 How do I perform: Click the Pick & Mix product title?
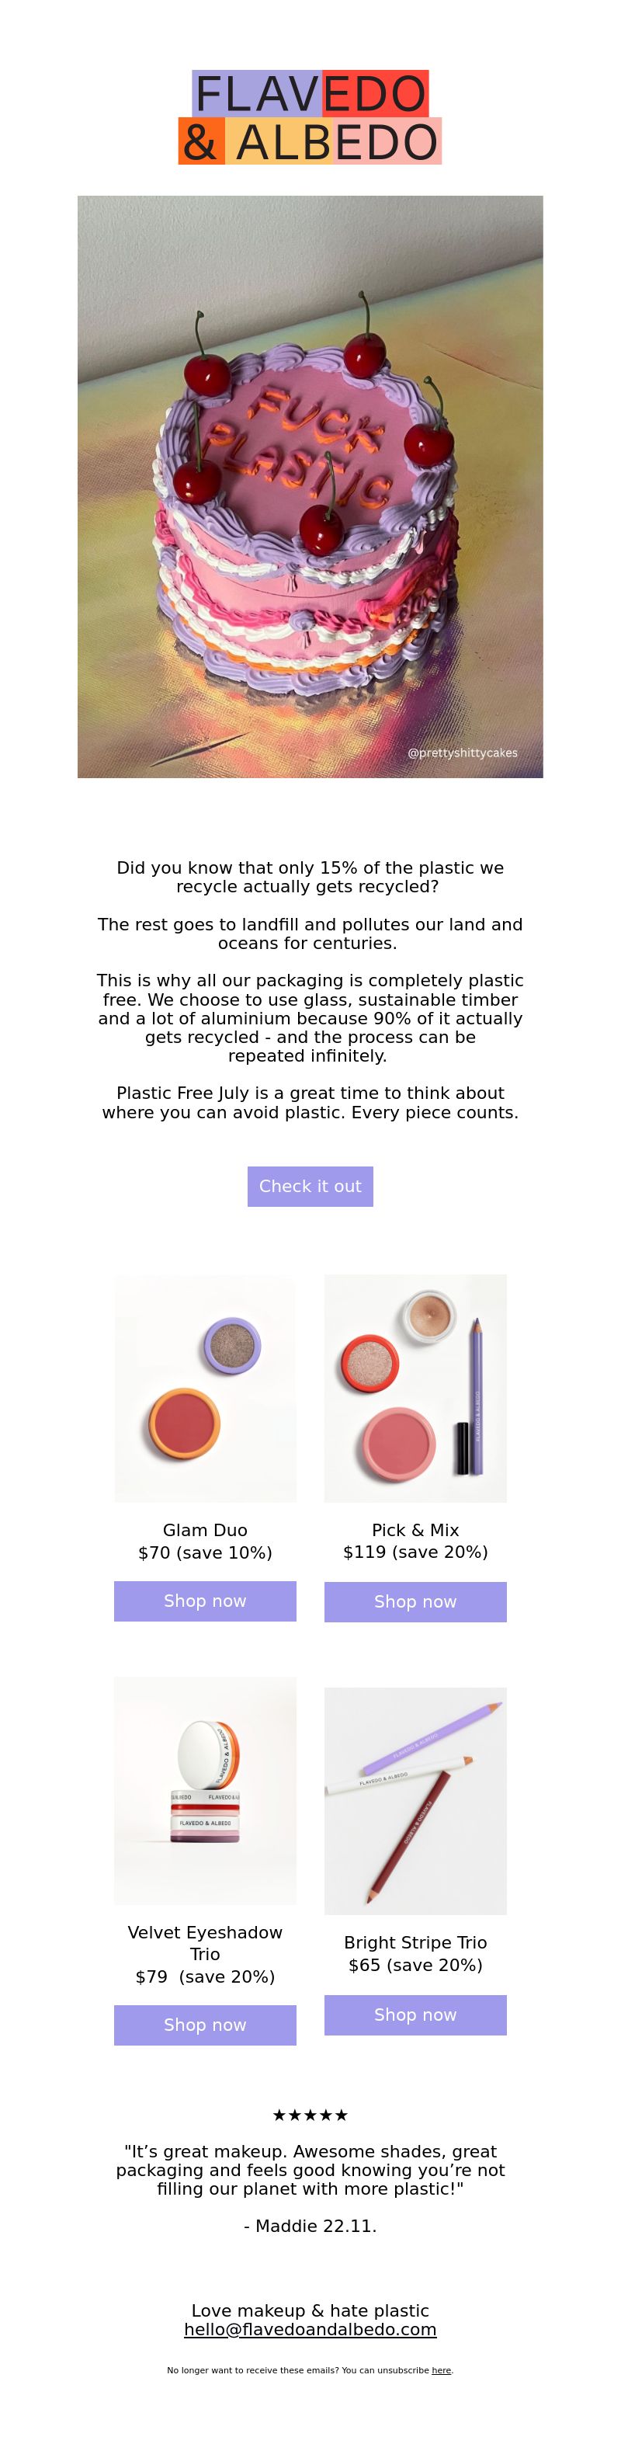pyautogui.click(x=415, y=1530)
